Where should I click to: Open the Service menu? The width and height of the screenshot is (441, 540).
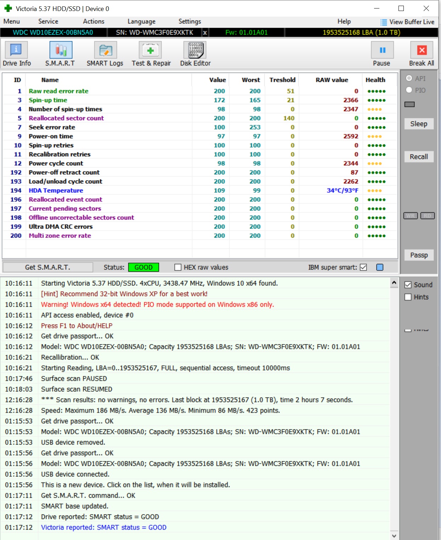pos(48,21)
